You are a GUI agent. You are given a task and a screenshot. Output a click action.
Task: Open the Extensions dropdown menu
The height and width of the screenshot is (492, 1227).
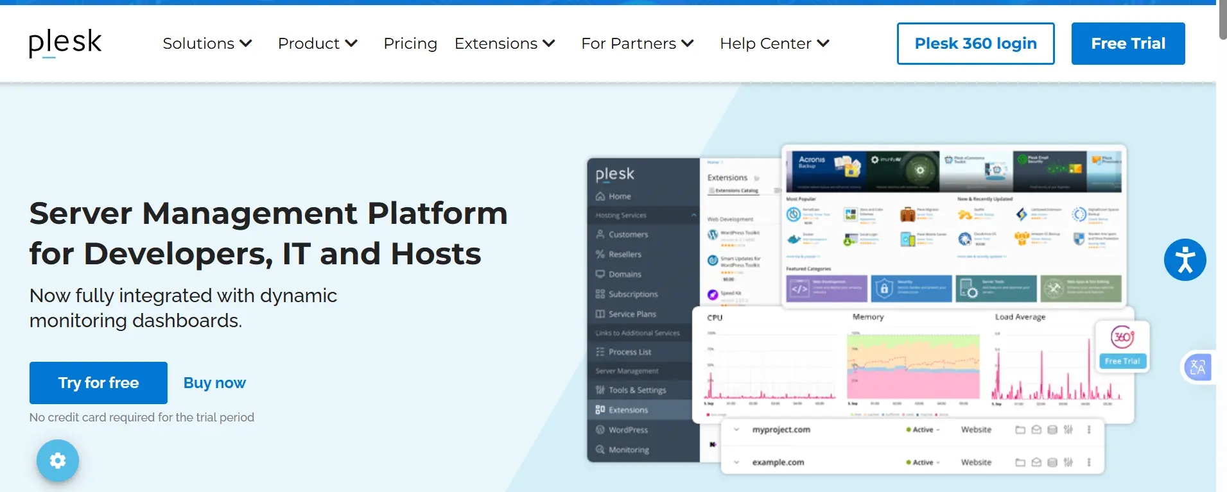tap(505, 44)
